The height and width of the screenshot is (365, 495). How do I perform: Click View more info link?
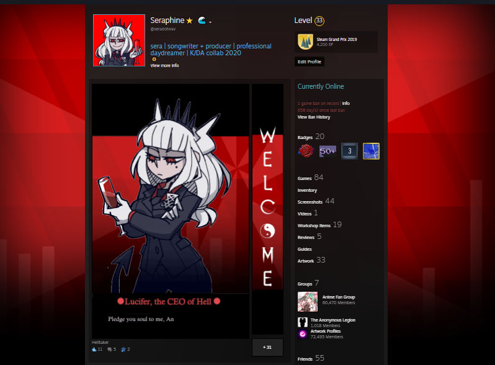(x=164, y=66)
